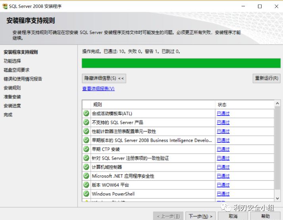The height and width of the screenshot is (220, 283).
Task: Click the SQL Server setup title bar icon
Action: [x=5, y=6]
